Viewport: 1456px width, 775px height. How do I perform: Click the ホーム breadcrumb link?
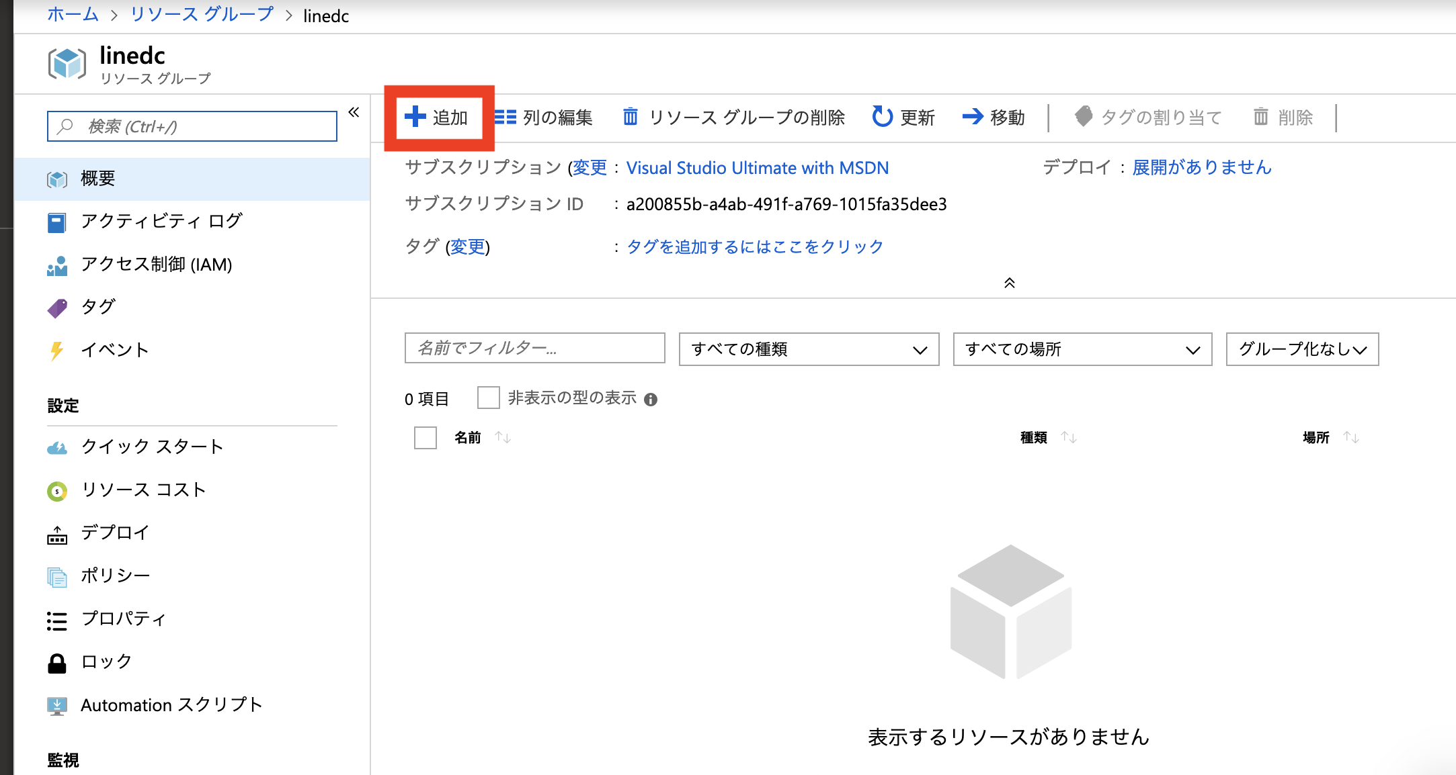73,15
